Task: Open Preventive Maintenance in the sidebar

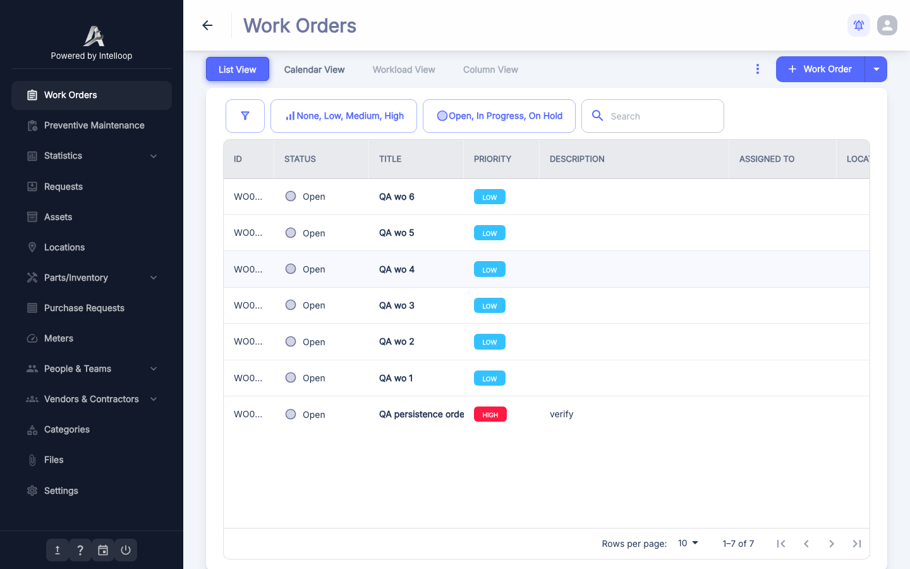Action: click(x=92, y=125)
